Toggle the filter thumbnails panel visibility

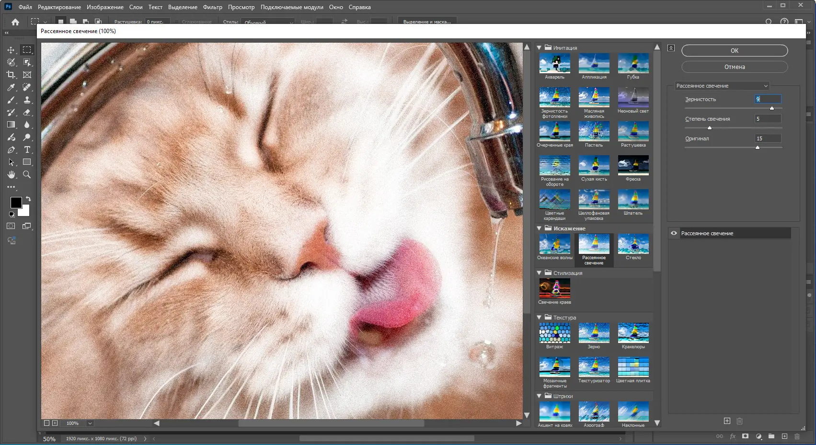[671, 48]
